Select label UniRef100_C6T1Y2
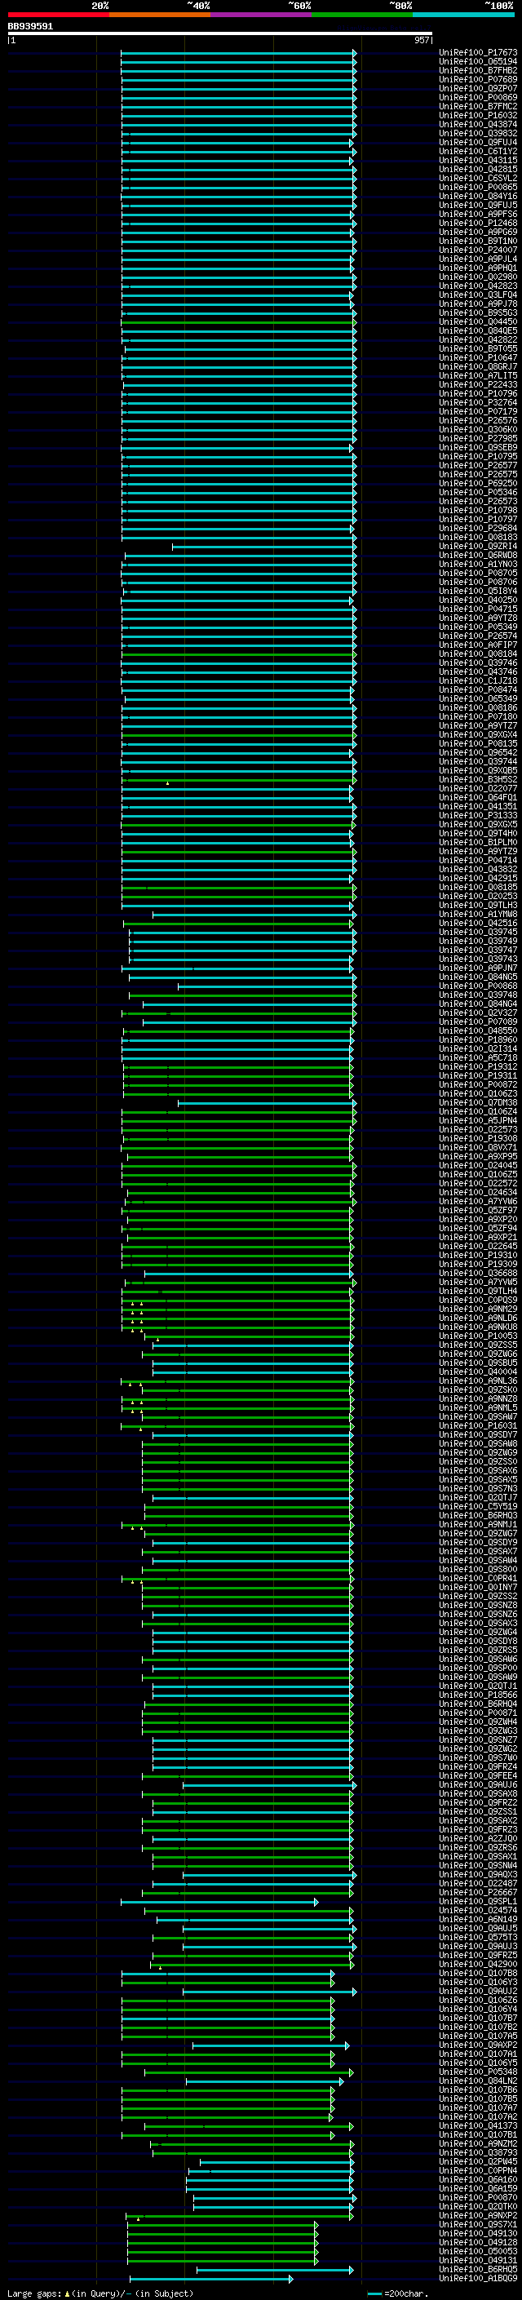Image resolution: width=522 pixels, height=2300 pixels. [478, 151]
